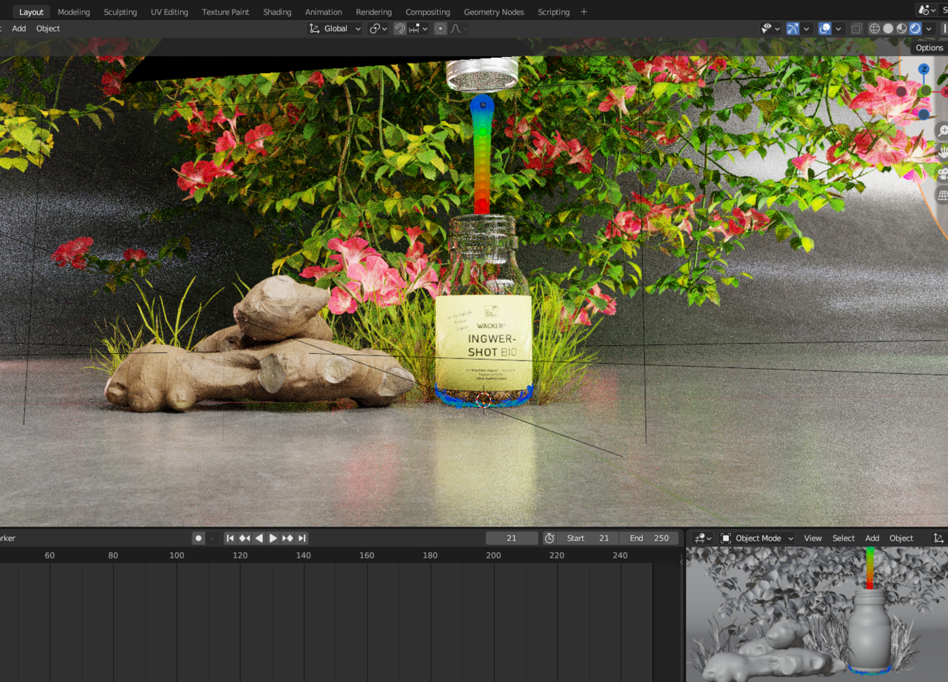Toggle Show Overlays in the viewport
948x682 pixels.
tap(824, 28)
